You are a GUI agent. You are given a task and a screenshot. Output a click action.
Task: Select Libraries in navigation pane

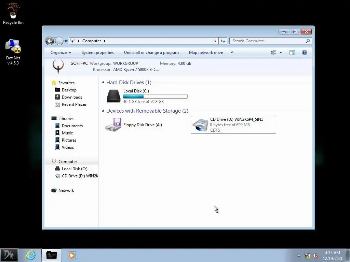pyautogui.click(x=66, y=119)
